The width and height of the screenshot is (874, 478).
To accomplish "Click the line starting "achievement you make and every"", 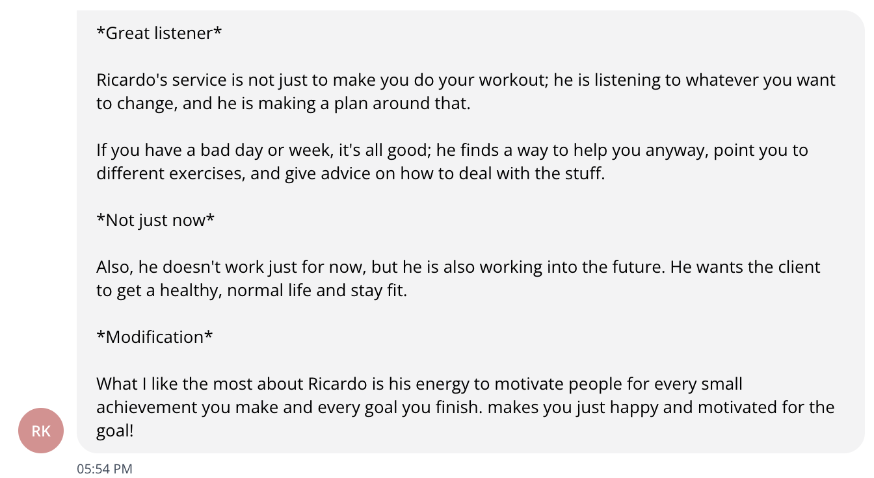I will coord(465,407).
